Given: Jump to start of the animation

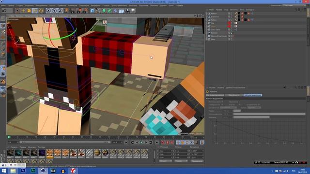Looking at the screenshot, I should click(x=126, y=142).
